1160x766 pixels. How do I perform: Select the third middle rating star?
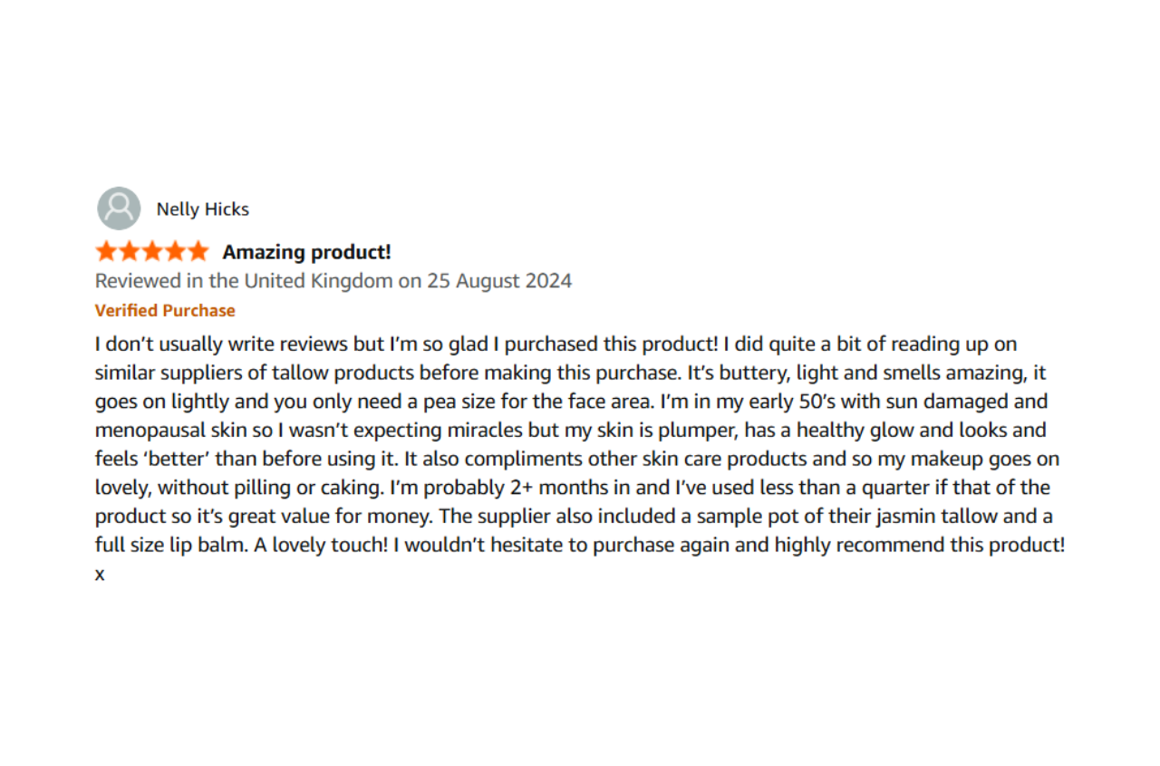tap(152, 251)
